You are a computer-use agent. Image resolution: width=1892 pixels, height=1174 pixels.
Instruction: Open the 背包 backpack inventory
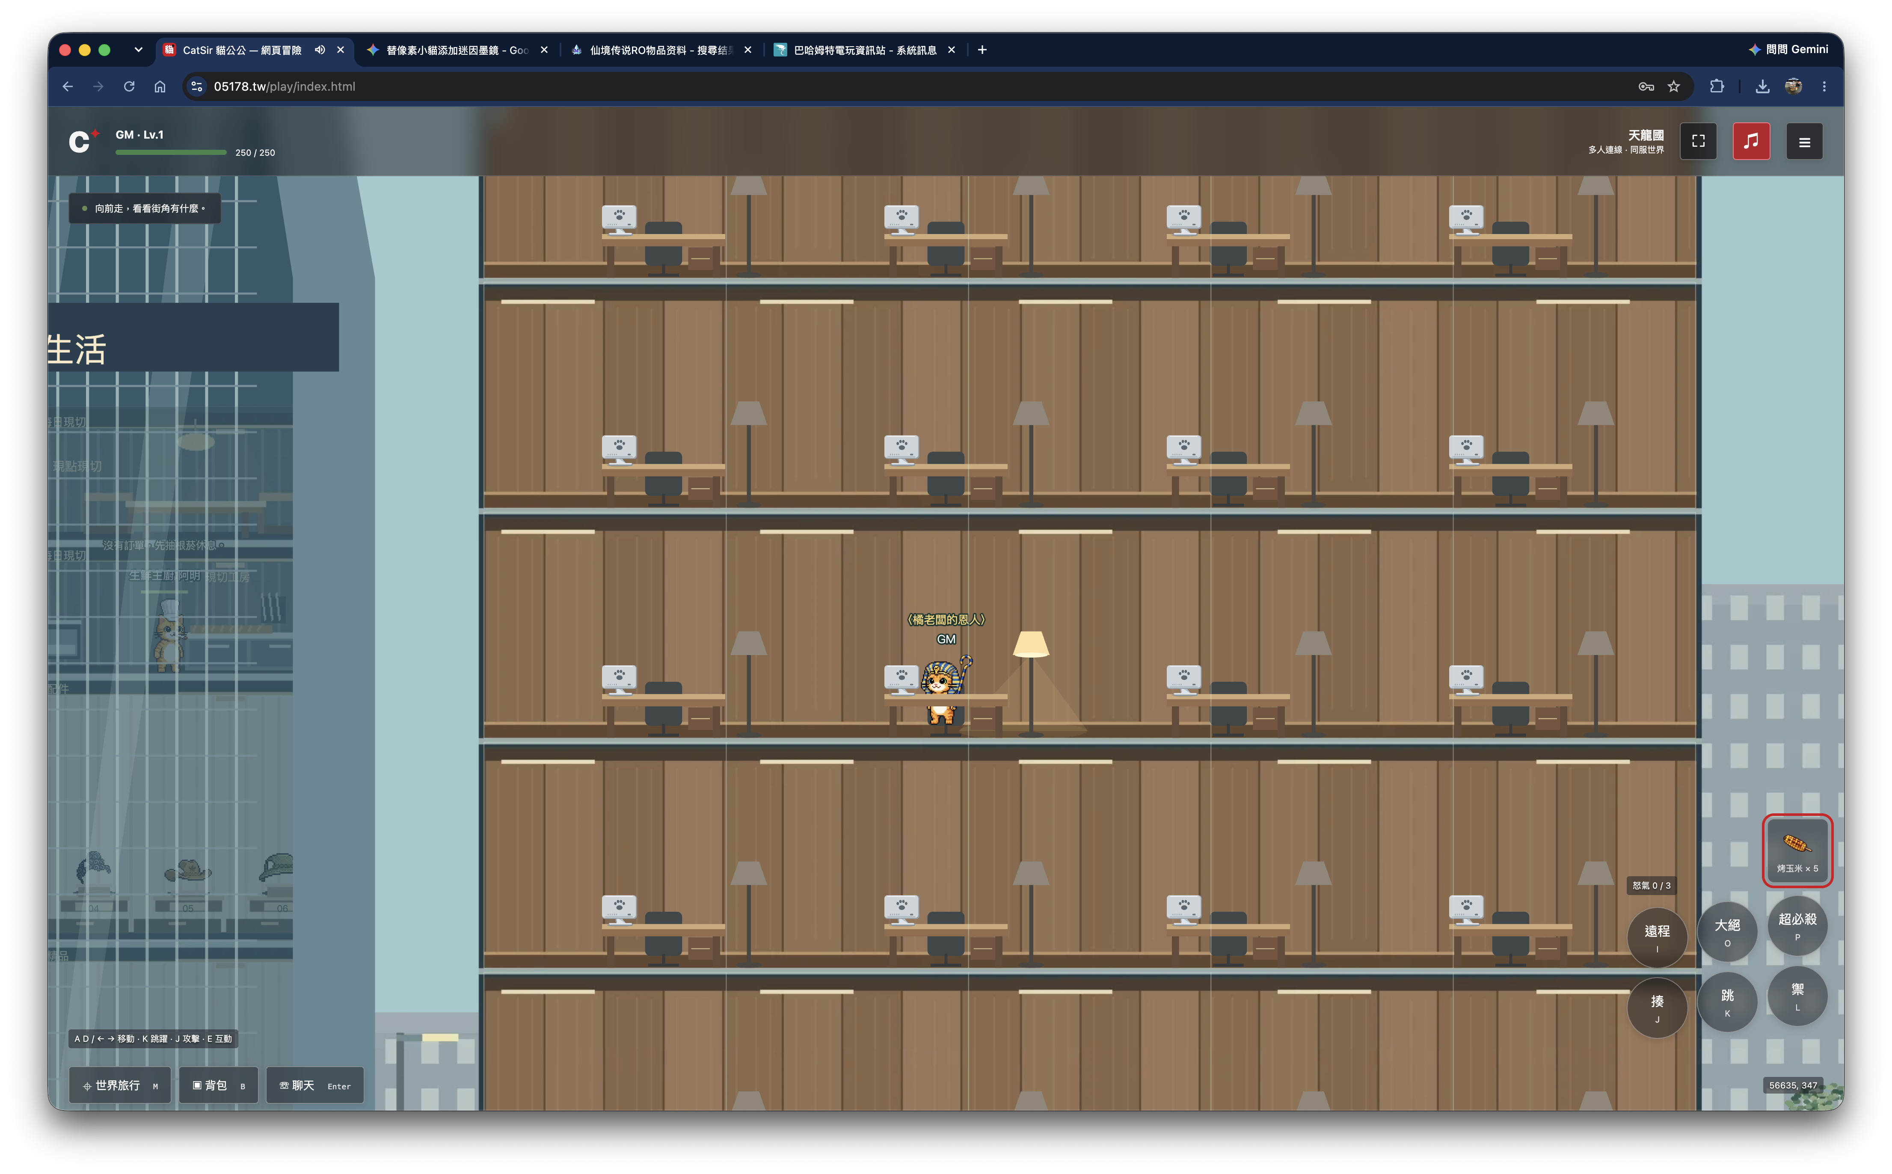(218, 1085)
